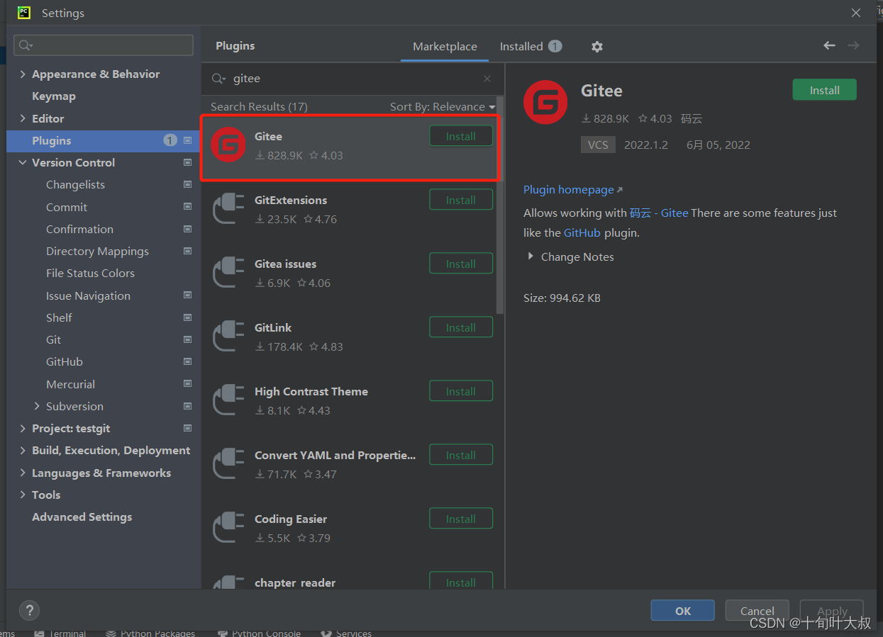Install the GitLink plugin
Viewport: 883px width, 637px height.
coord(461,327)
